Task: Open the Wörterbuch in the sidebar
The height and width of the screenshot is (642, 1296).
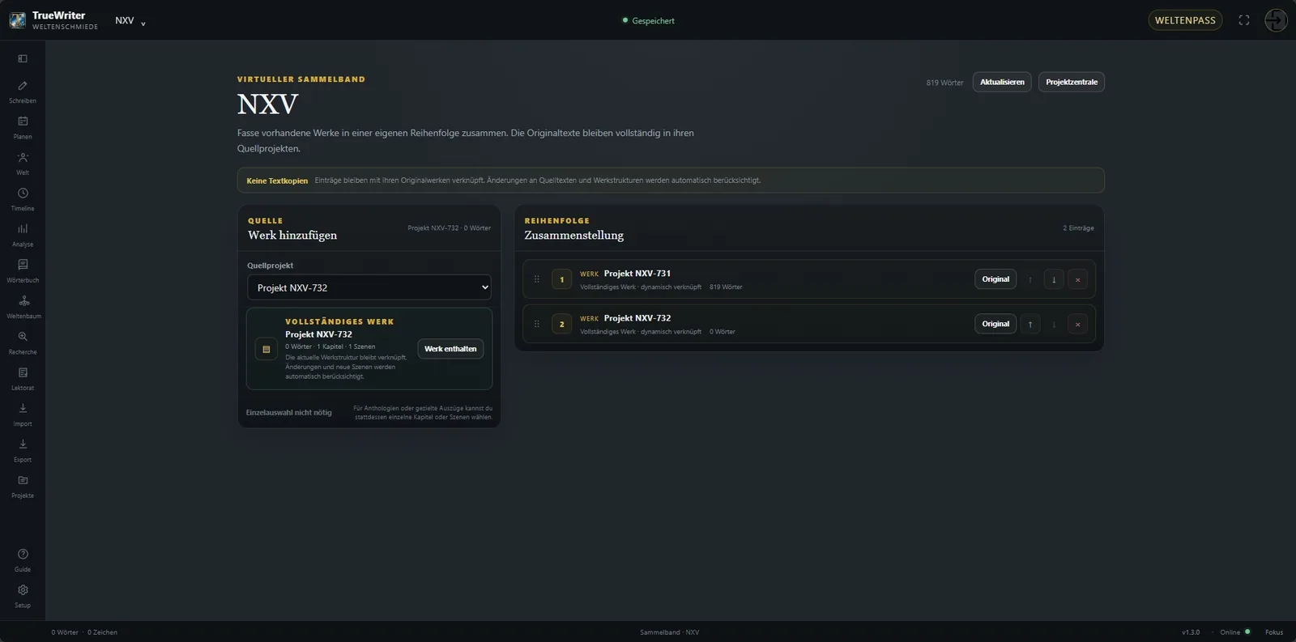Action: (23, 270)
